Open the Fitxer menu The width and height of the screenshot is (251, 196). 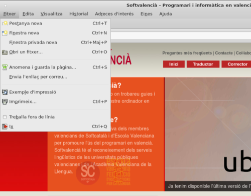pos(10,14)
